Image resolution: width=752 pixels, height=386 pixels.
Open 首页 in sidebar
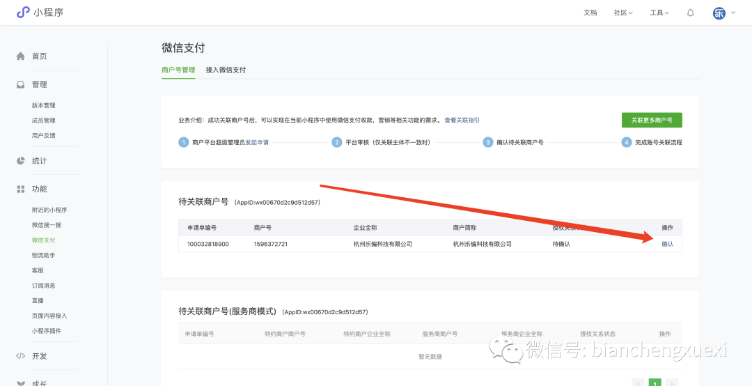(x=39, y=56)
